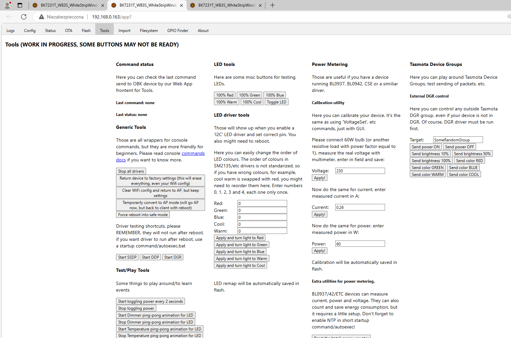Apply the Power calibration value
Screen dimensions: 511x338
click(x=319, y=251)
